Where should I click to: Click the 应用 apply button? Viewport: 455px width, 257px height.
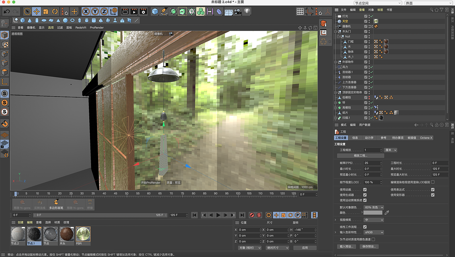tap(305, 248)
